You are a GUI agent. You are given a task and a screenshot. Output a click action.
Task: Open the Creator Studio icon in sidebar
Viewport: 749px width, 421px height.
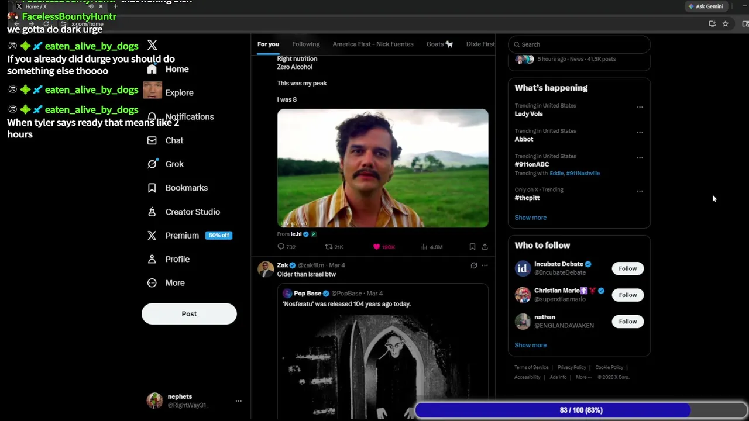click(x=152, y=212)
